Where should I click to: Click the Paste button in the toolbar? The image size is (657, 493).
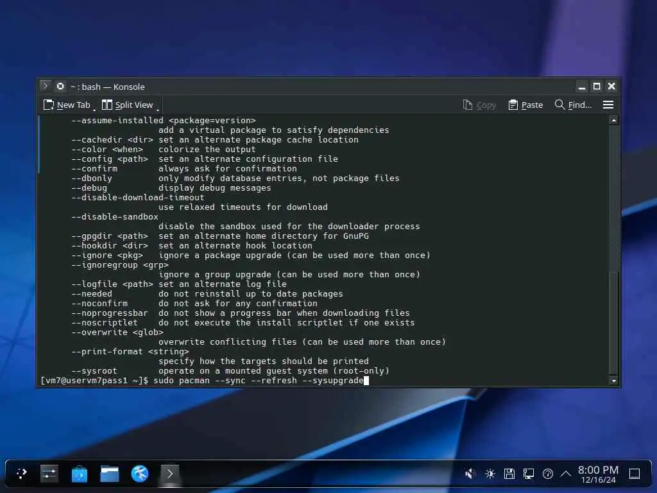coord(525,105)
